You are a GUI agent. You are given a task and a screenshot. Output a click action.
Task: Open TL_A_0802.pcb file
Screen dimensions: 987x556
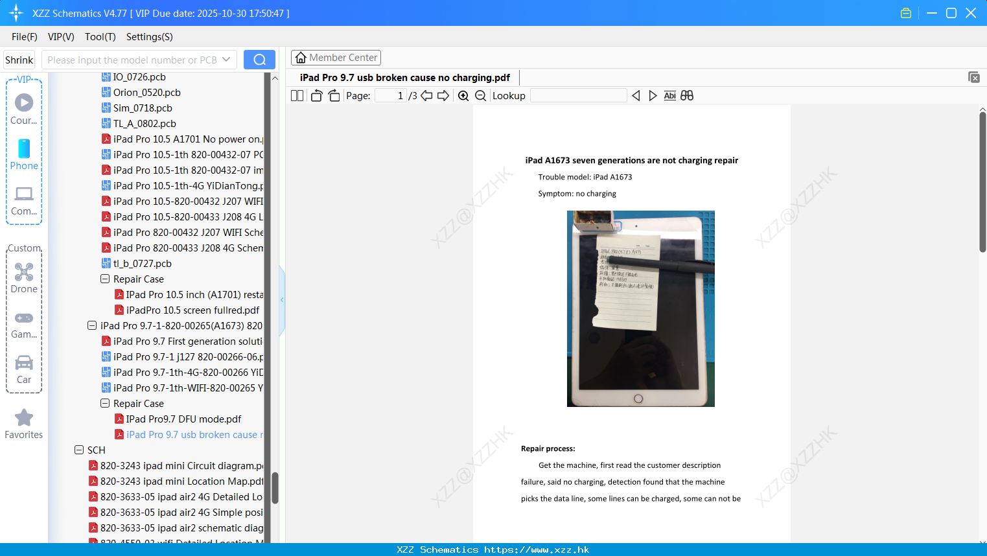[x=145, y=124]
